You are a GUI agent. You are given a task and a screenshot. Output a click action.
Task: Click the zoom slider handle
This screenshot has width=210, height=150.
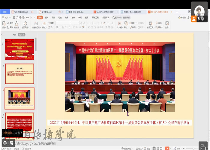pos(193,149)
